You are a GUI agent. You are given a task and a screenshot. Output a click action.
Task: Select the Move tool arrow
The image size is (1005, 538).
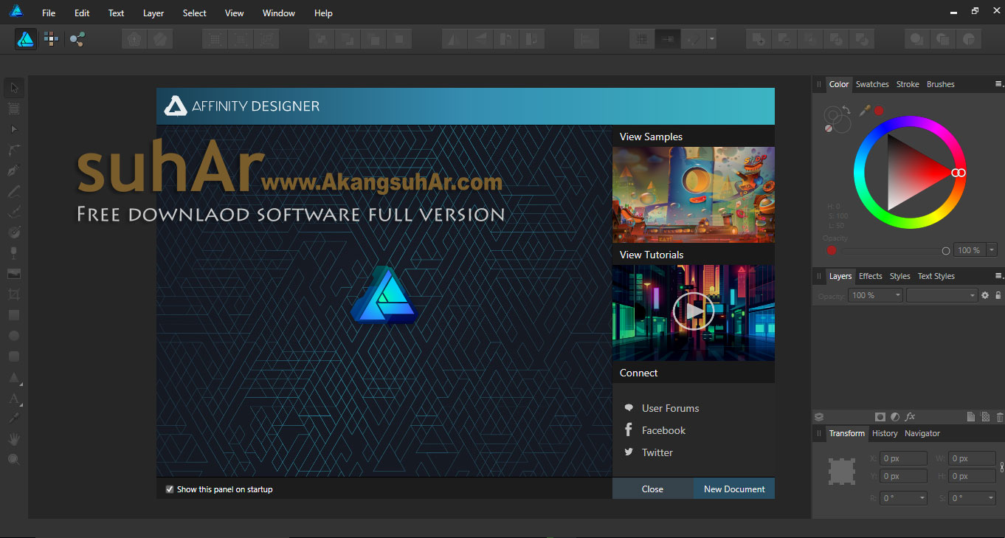click(x=14, y=89)
